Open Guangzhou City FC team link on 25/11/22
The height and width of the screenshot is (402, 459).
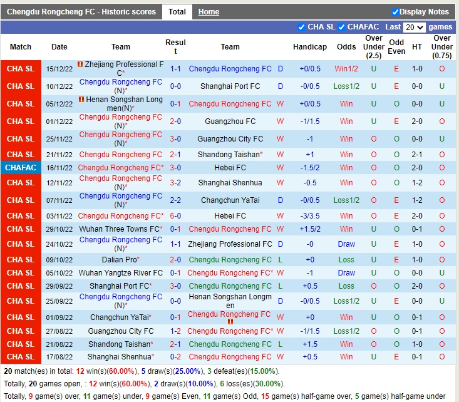(x=230, y=139)
